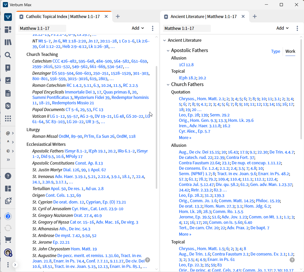
Task: Click the sync refresh icon
Action: coord(8,228)
